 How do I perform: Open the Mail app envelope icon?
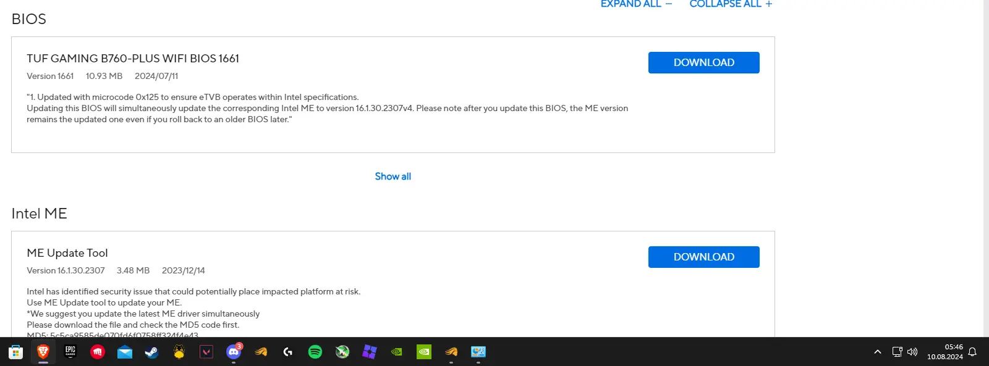[125, 352]
